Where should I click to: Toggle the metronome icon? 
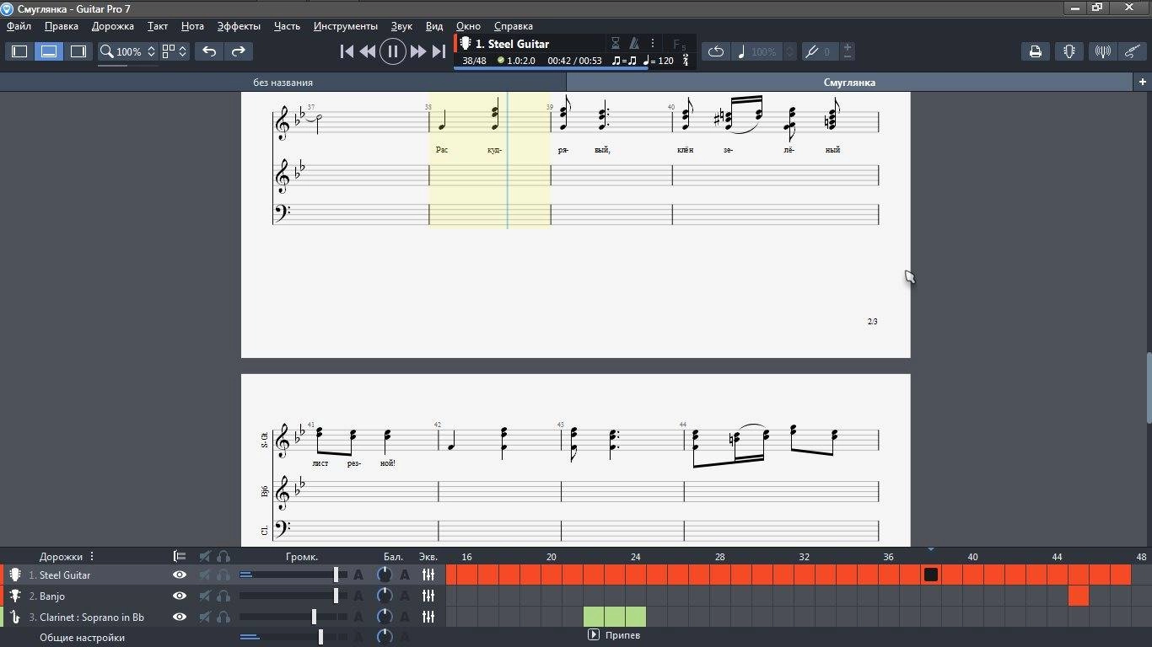point(634,43)
